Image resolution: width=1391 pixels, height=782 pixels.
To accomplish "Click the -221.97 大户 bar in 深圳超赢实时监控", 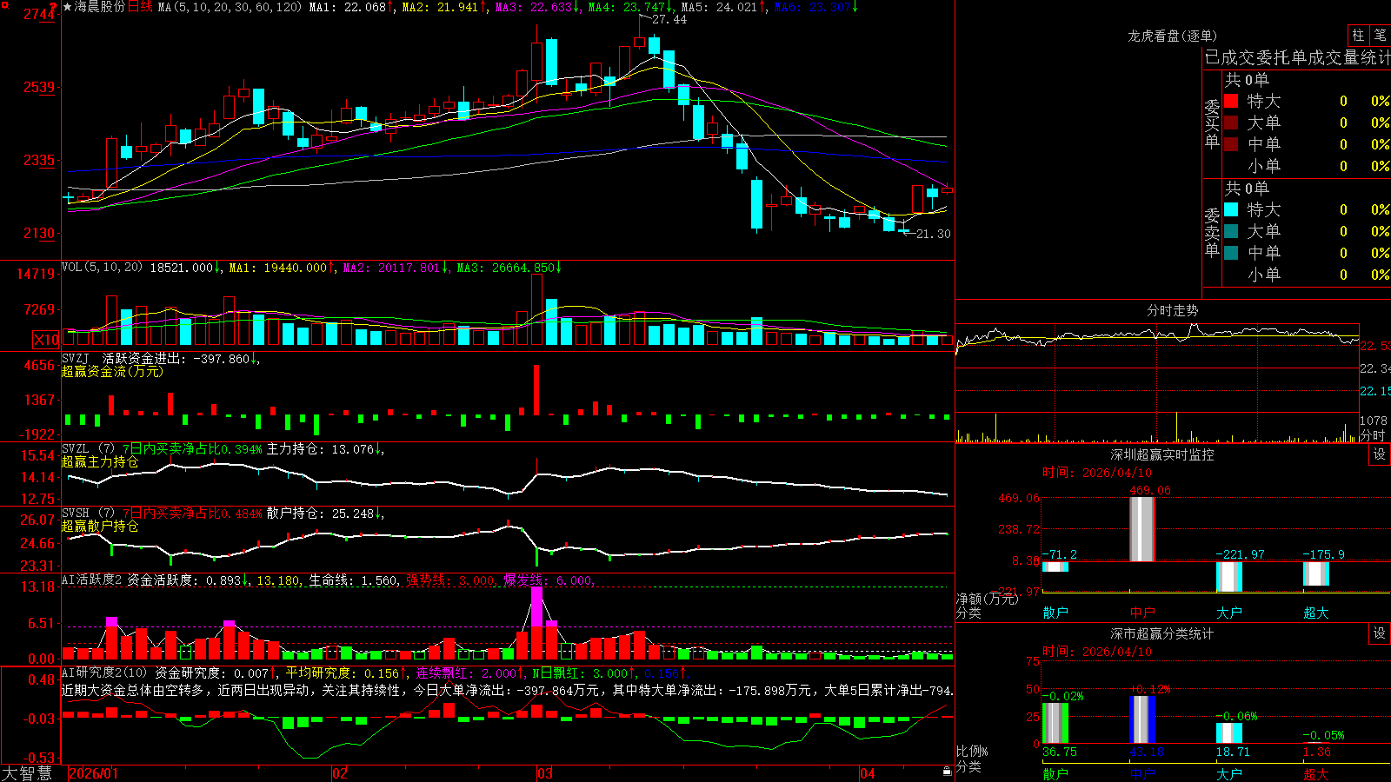I will pyautogui.click(x=1228, y=577).
